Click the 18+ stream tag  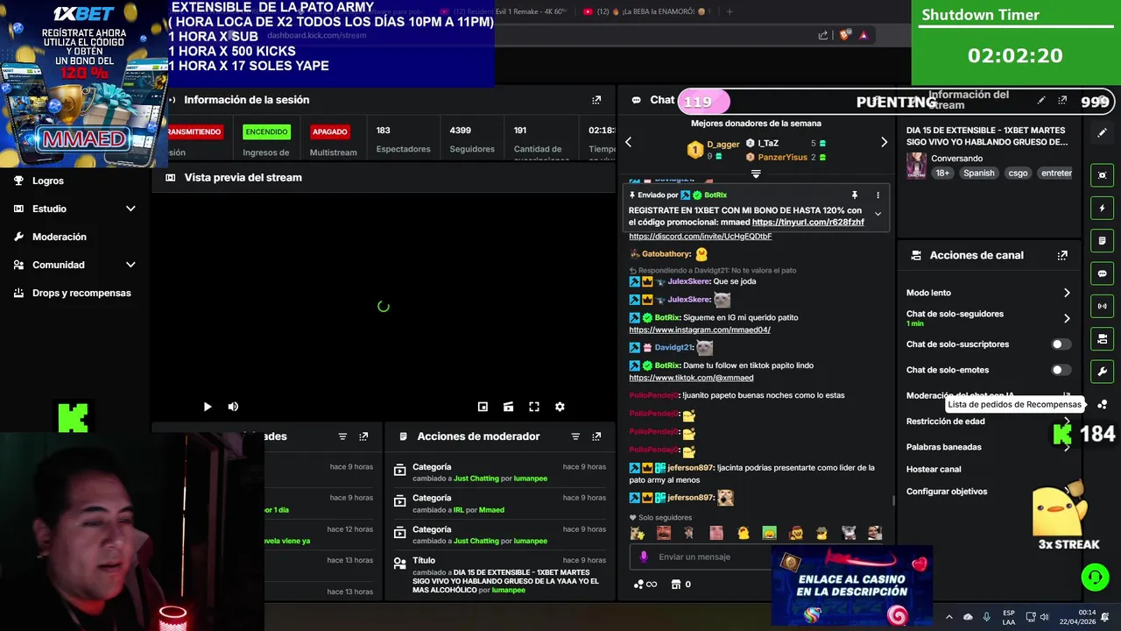coord(942,174)
